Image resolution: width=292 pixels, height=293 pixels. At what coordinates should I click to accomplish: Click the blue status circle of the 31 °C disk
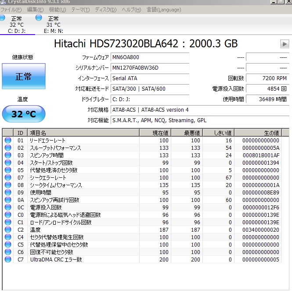coord(39,18)
